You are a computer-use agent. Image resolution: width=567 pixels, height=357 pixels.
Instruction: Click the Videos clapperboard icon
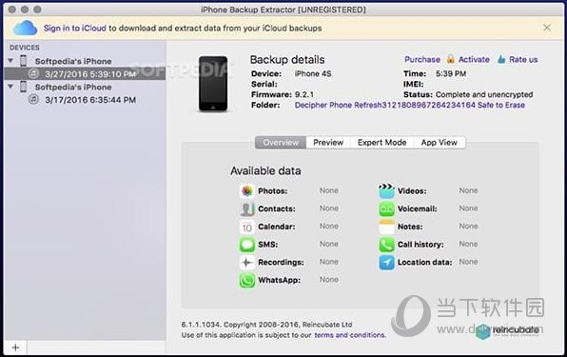(386, 190)
